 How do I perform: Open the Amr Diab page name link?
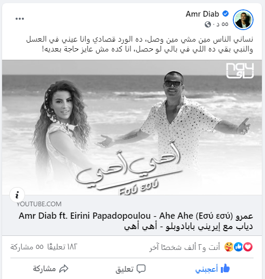pyautogui.click(x=202, y=14)
